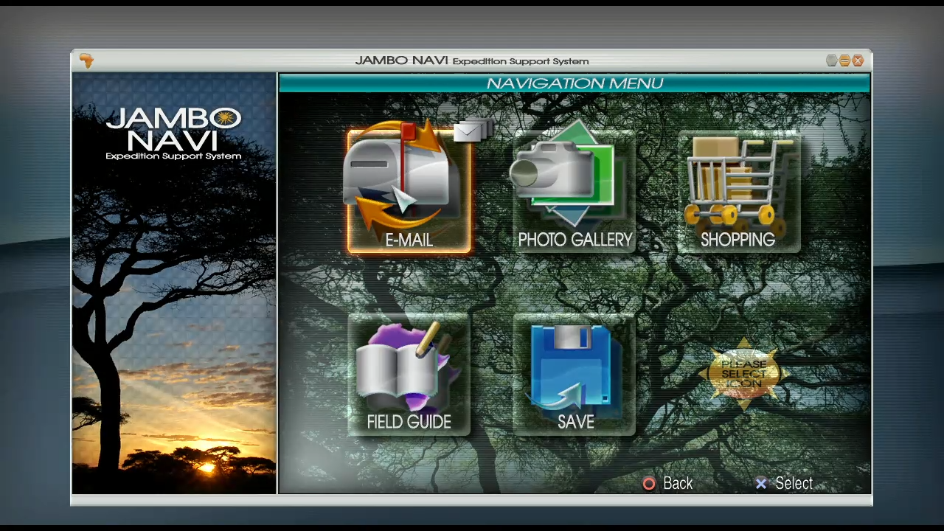Click the red close window button
Viewport: 944px width, 531px height.
pos(858,60)
